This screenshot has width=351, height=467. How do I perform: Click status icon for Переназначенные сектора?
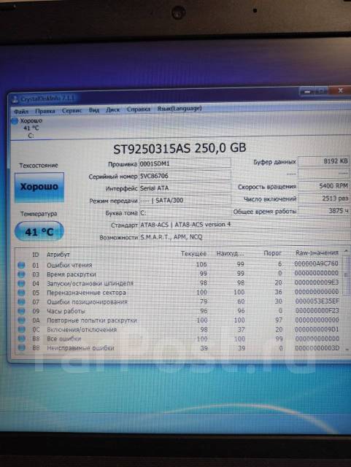coord(21,293)
